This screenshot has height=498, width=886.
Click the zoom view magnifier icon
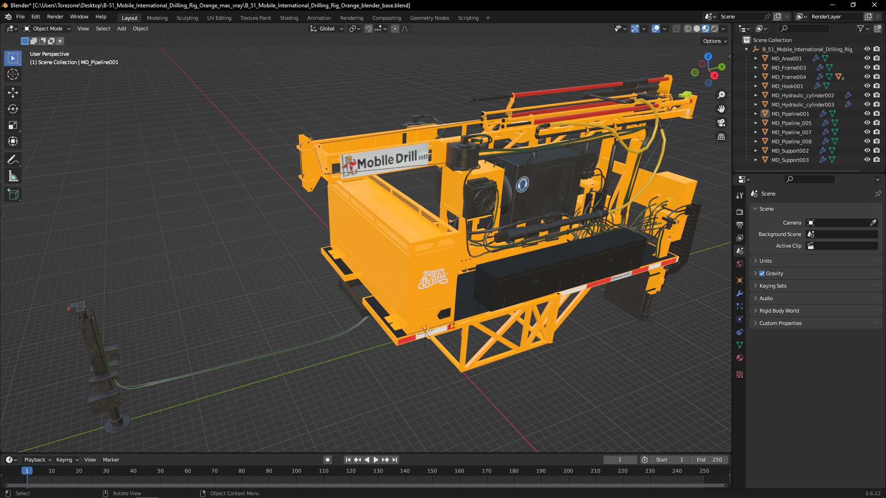pyautogui.click(x=721, y=95)
